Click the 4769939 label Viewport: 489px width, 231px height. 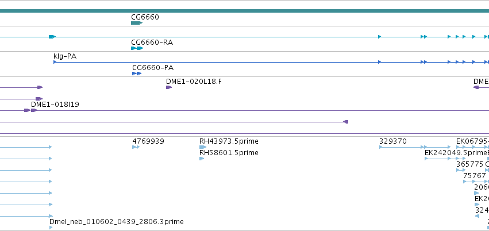click(x=148, y=141)
